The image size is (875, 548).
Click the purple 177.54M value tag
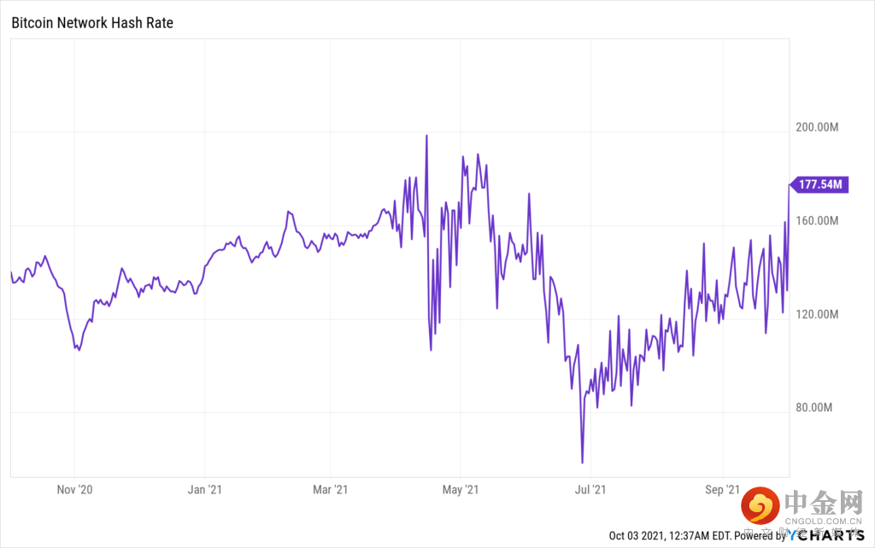click(x=820, y=184)
